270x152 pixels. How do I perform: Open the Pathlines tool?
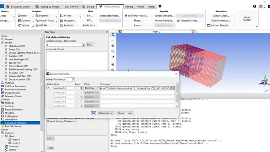[42, 16]
